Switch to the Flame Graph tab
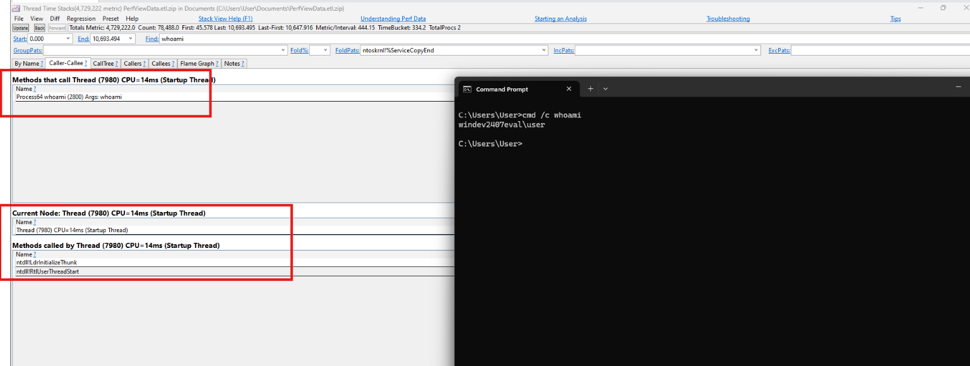The height and width of the screenshot is (366, 970). click(199, 64)
